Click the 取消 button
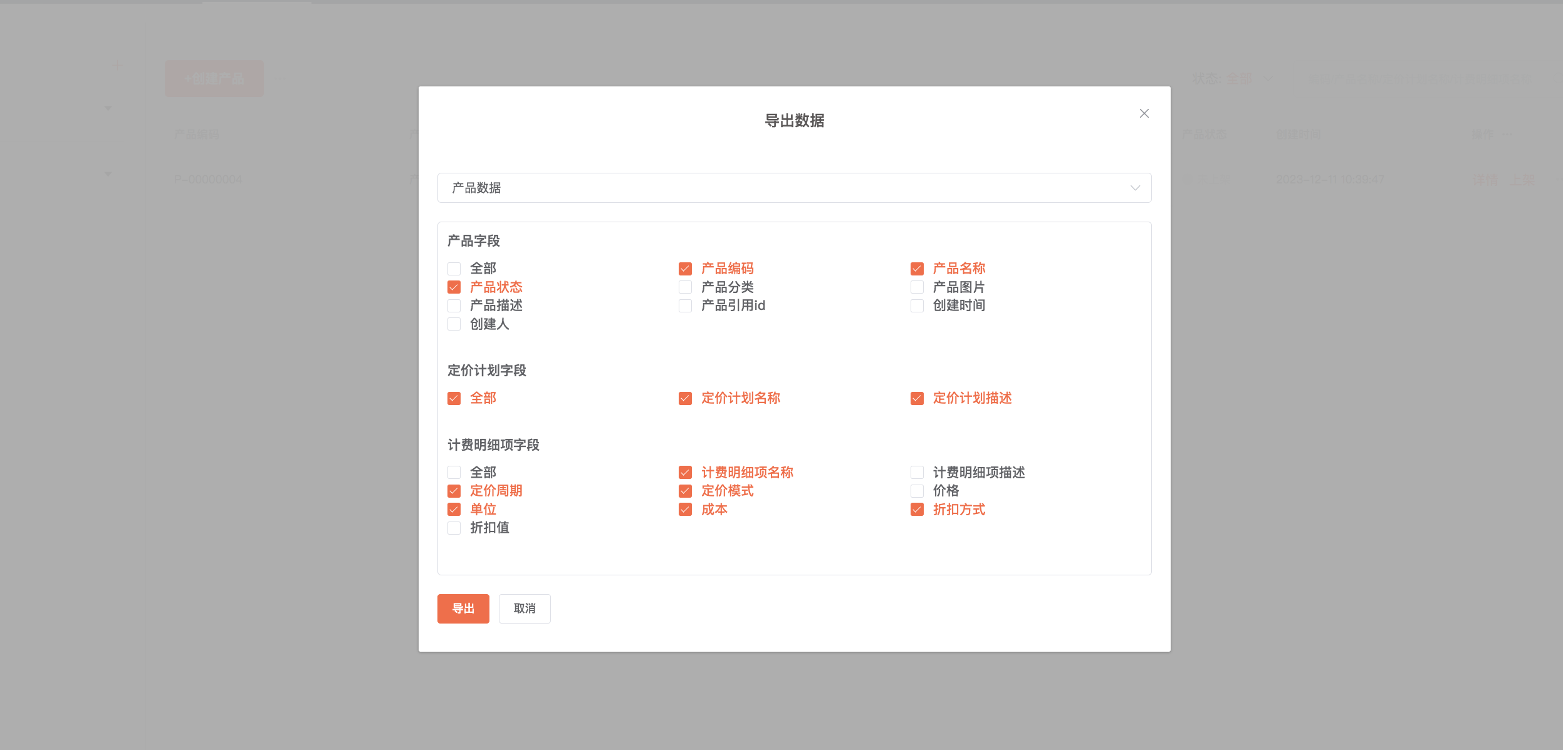 [525, 609]
